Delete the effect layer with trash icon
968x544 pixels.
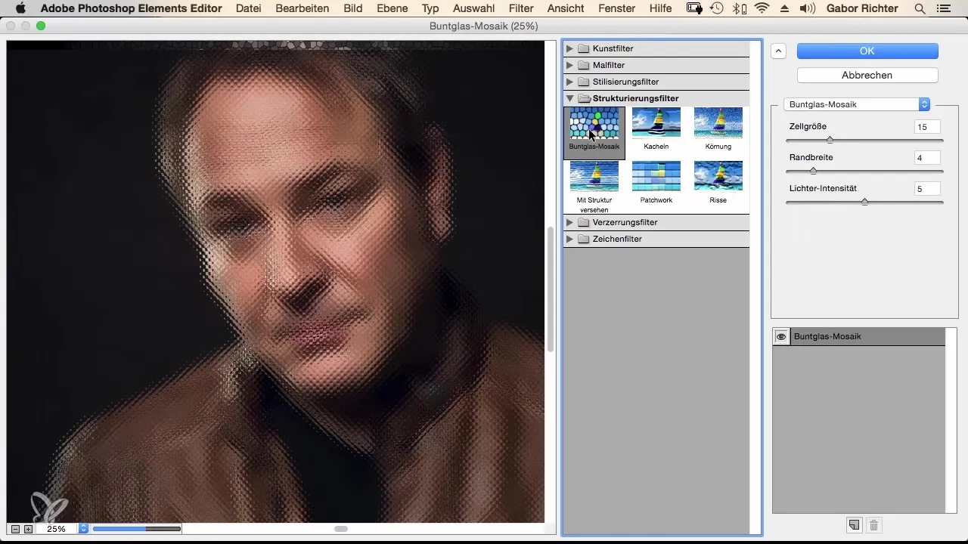point(873,524)
